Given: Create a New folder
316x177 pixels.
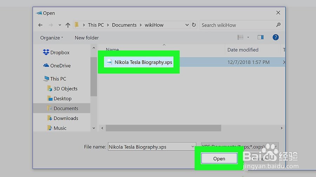Looking at the screenshot, I should coord(87,38).
